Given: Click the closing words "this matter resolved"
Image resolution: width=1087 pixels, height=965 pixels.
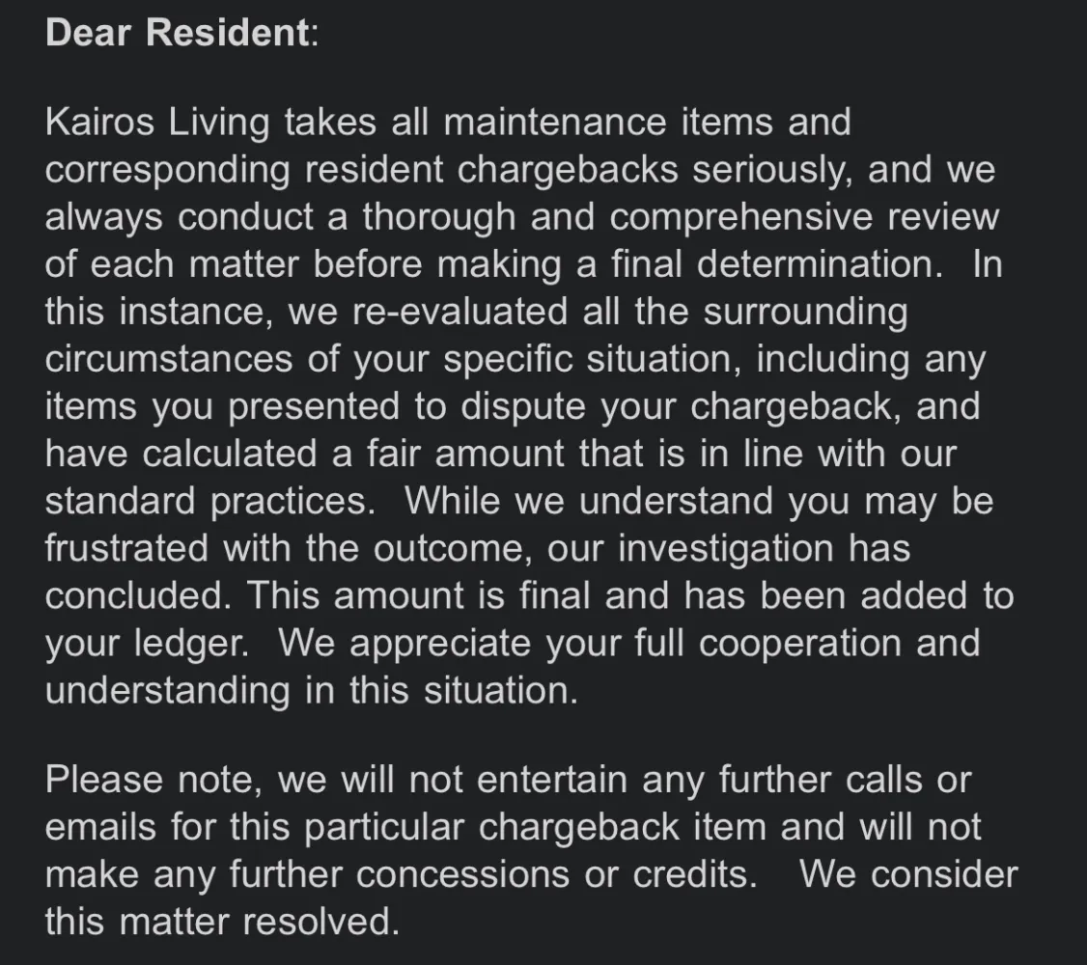Looking at the screenshot, I should pyautogui.click(x=221, y=922).
